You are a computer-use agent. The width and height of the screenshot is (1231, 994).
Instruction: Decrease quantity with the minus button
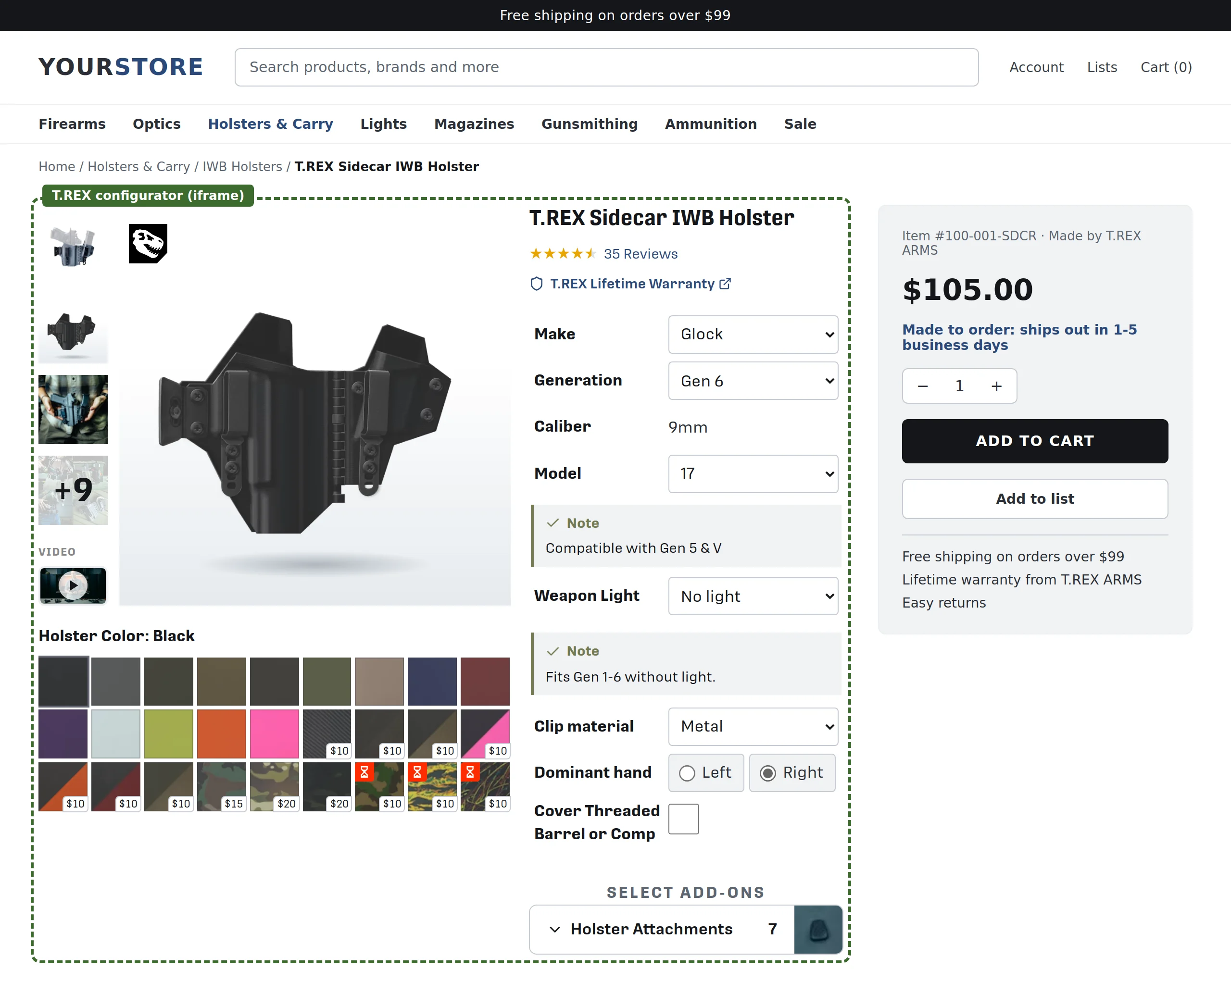pos(922,386)
